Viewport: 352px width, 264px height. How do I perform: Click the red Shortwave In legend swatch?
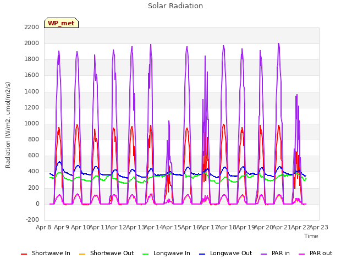point(24,254)
